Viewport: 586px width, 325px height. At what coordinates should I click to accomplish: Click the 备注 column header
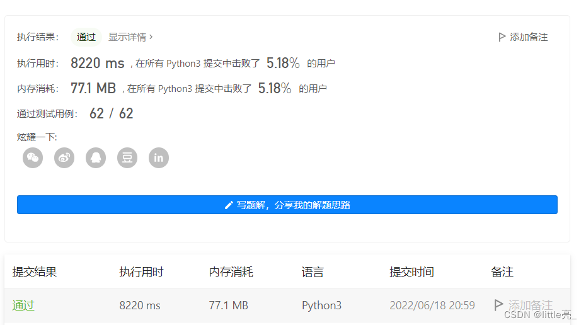pyautogui.click(x=502, y=271)
